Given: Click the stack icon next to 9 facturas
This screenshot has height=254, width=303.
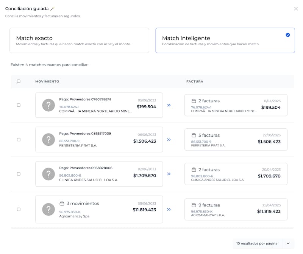Looking at the screenshot, I should click(x=194, y=205).
